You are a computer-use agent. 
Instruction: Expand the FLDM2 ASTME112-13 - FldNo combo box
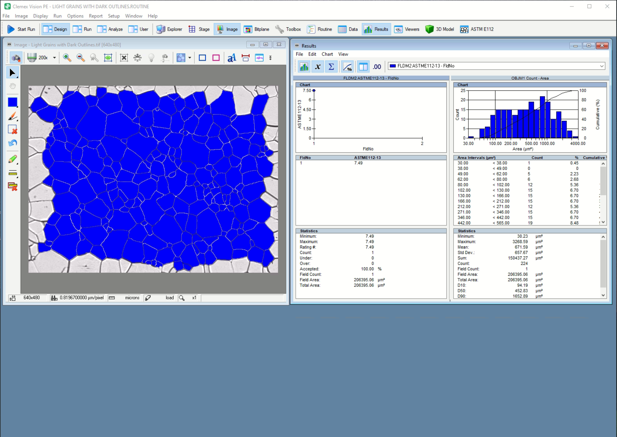click(x=602, y=66)
